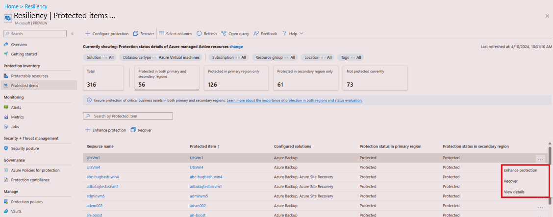Click the Select columns icon
This screenshot has height=217, width=553.
(161, 34)
